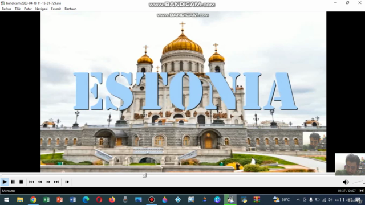The width and height of the screenshot is (365, 205).
Task: Click the window title bar file name
Action: (33, 3)
